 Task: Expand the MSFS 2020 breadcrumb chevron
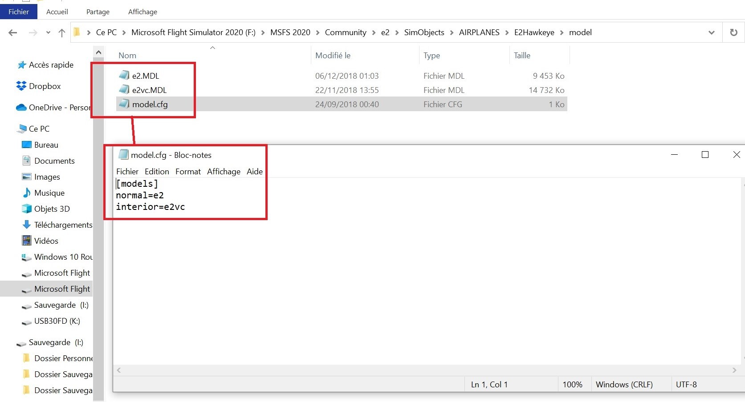(x=318, y=32)
